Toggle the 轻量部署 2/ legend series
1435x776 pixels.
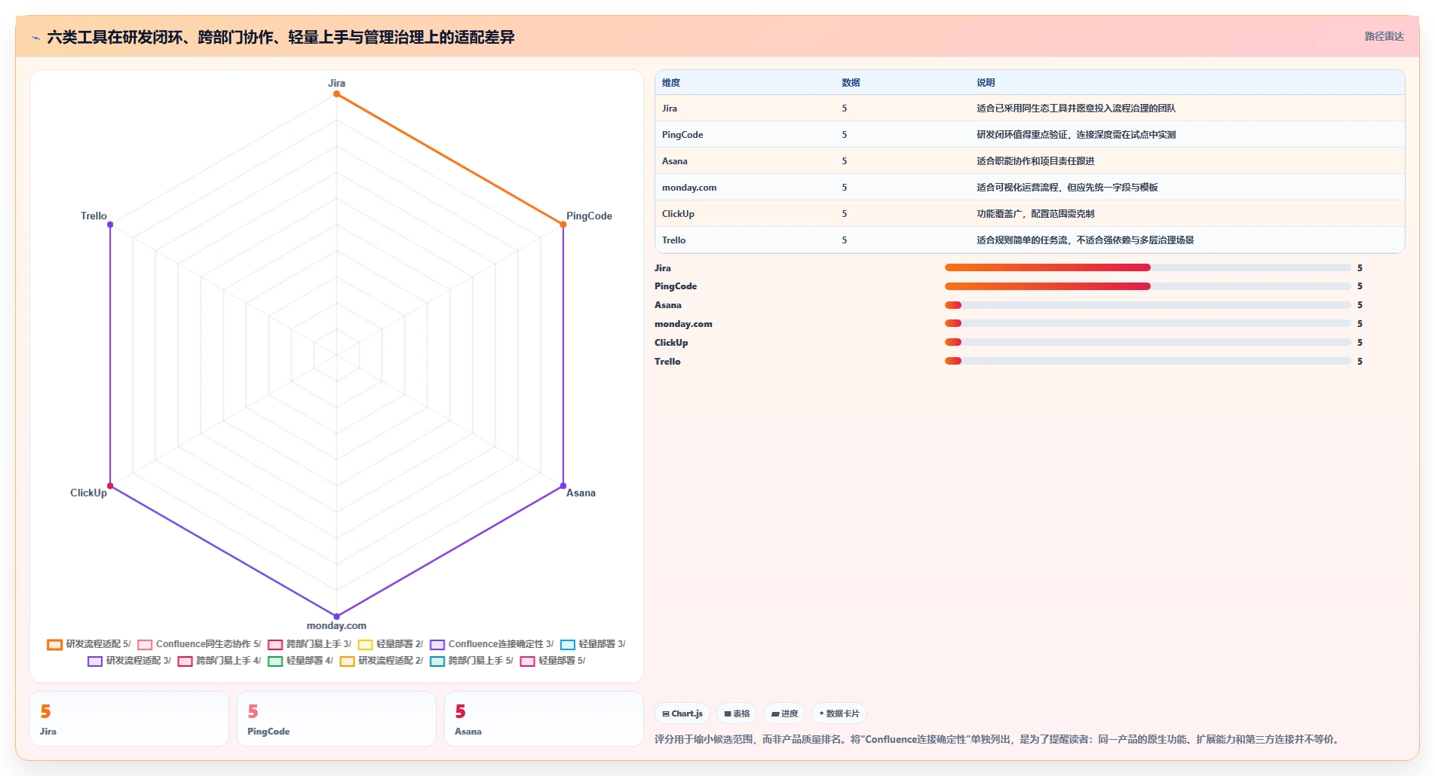click(391, 644)
